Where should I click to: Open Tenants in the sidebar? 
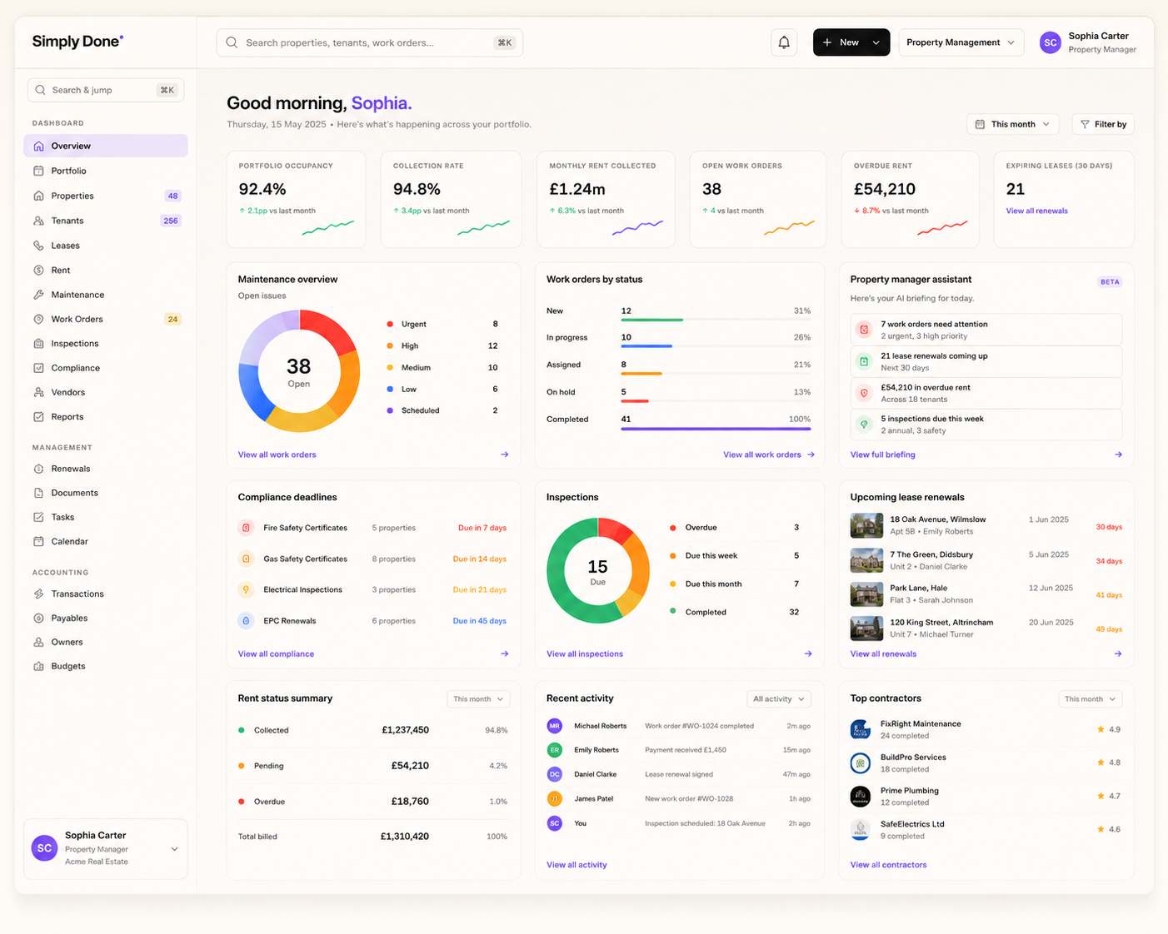coord(106,221)
